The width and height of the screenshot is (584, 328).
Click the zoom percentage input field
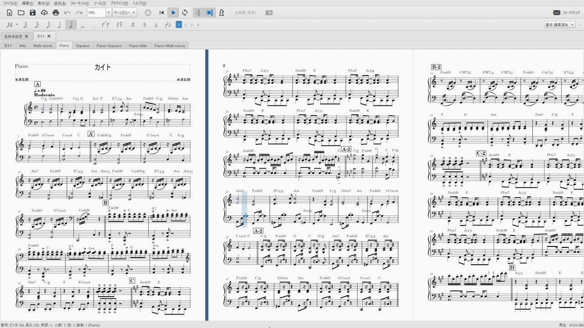tap(96, 13)
